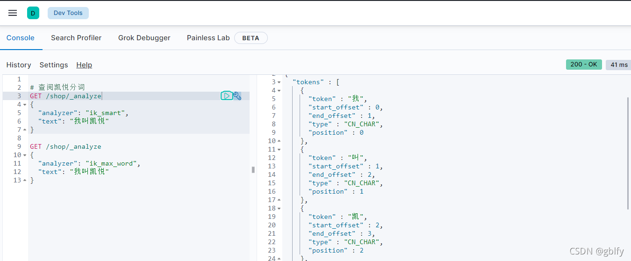Click the BETA badge
Viewport: 631px width, 261px height.
point(251,38)
